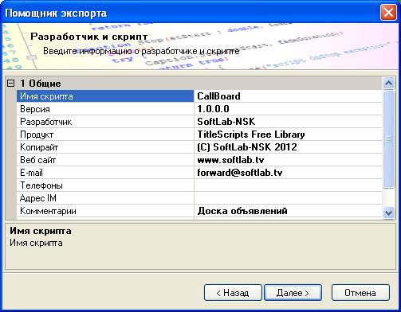Select the 'Продукт' property label
The height and width of the screenshot is (312, 401).
point(105,135)
